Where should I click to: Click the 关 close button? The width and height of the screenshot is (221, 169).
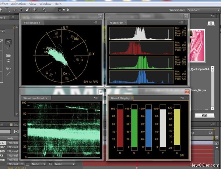point(211,24)
